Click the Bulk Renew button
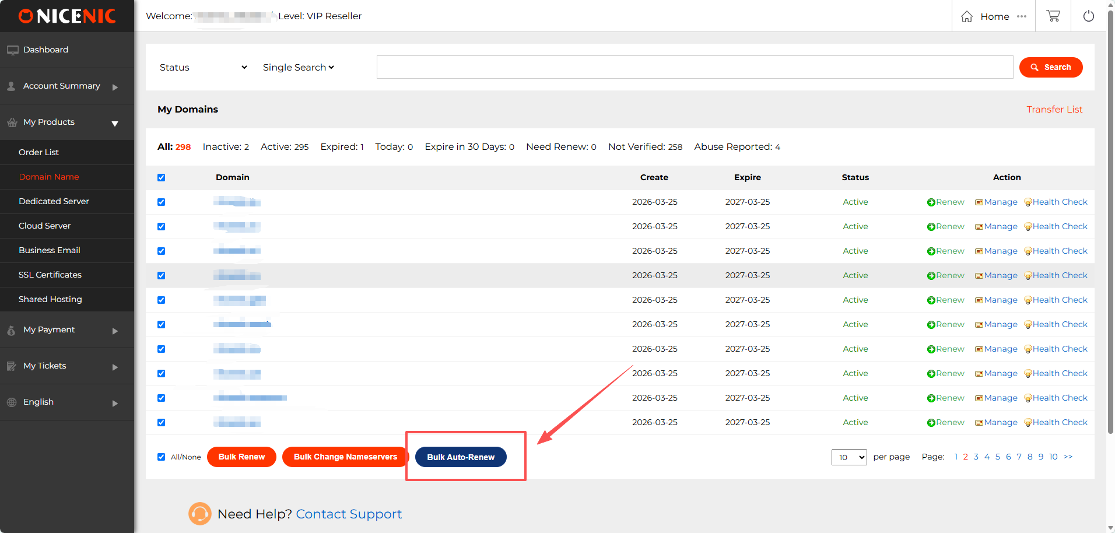Screen dimensions: 1115x533 click(x=241, y=457)
